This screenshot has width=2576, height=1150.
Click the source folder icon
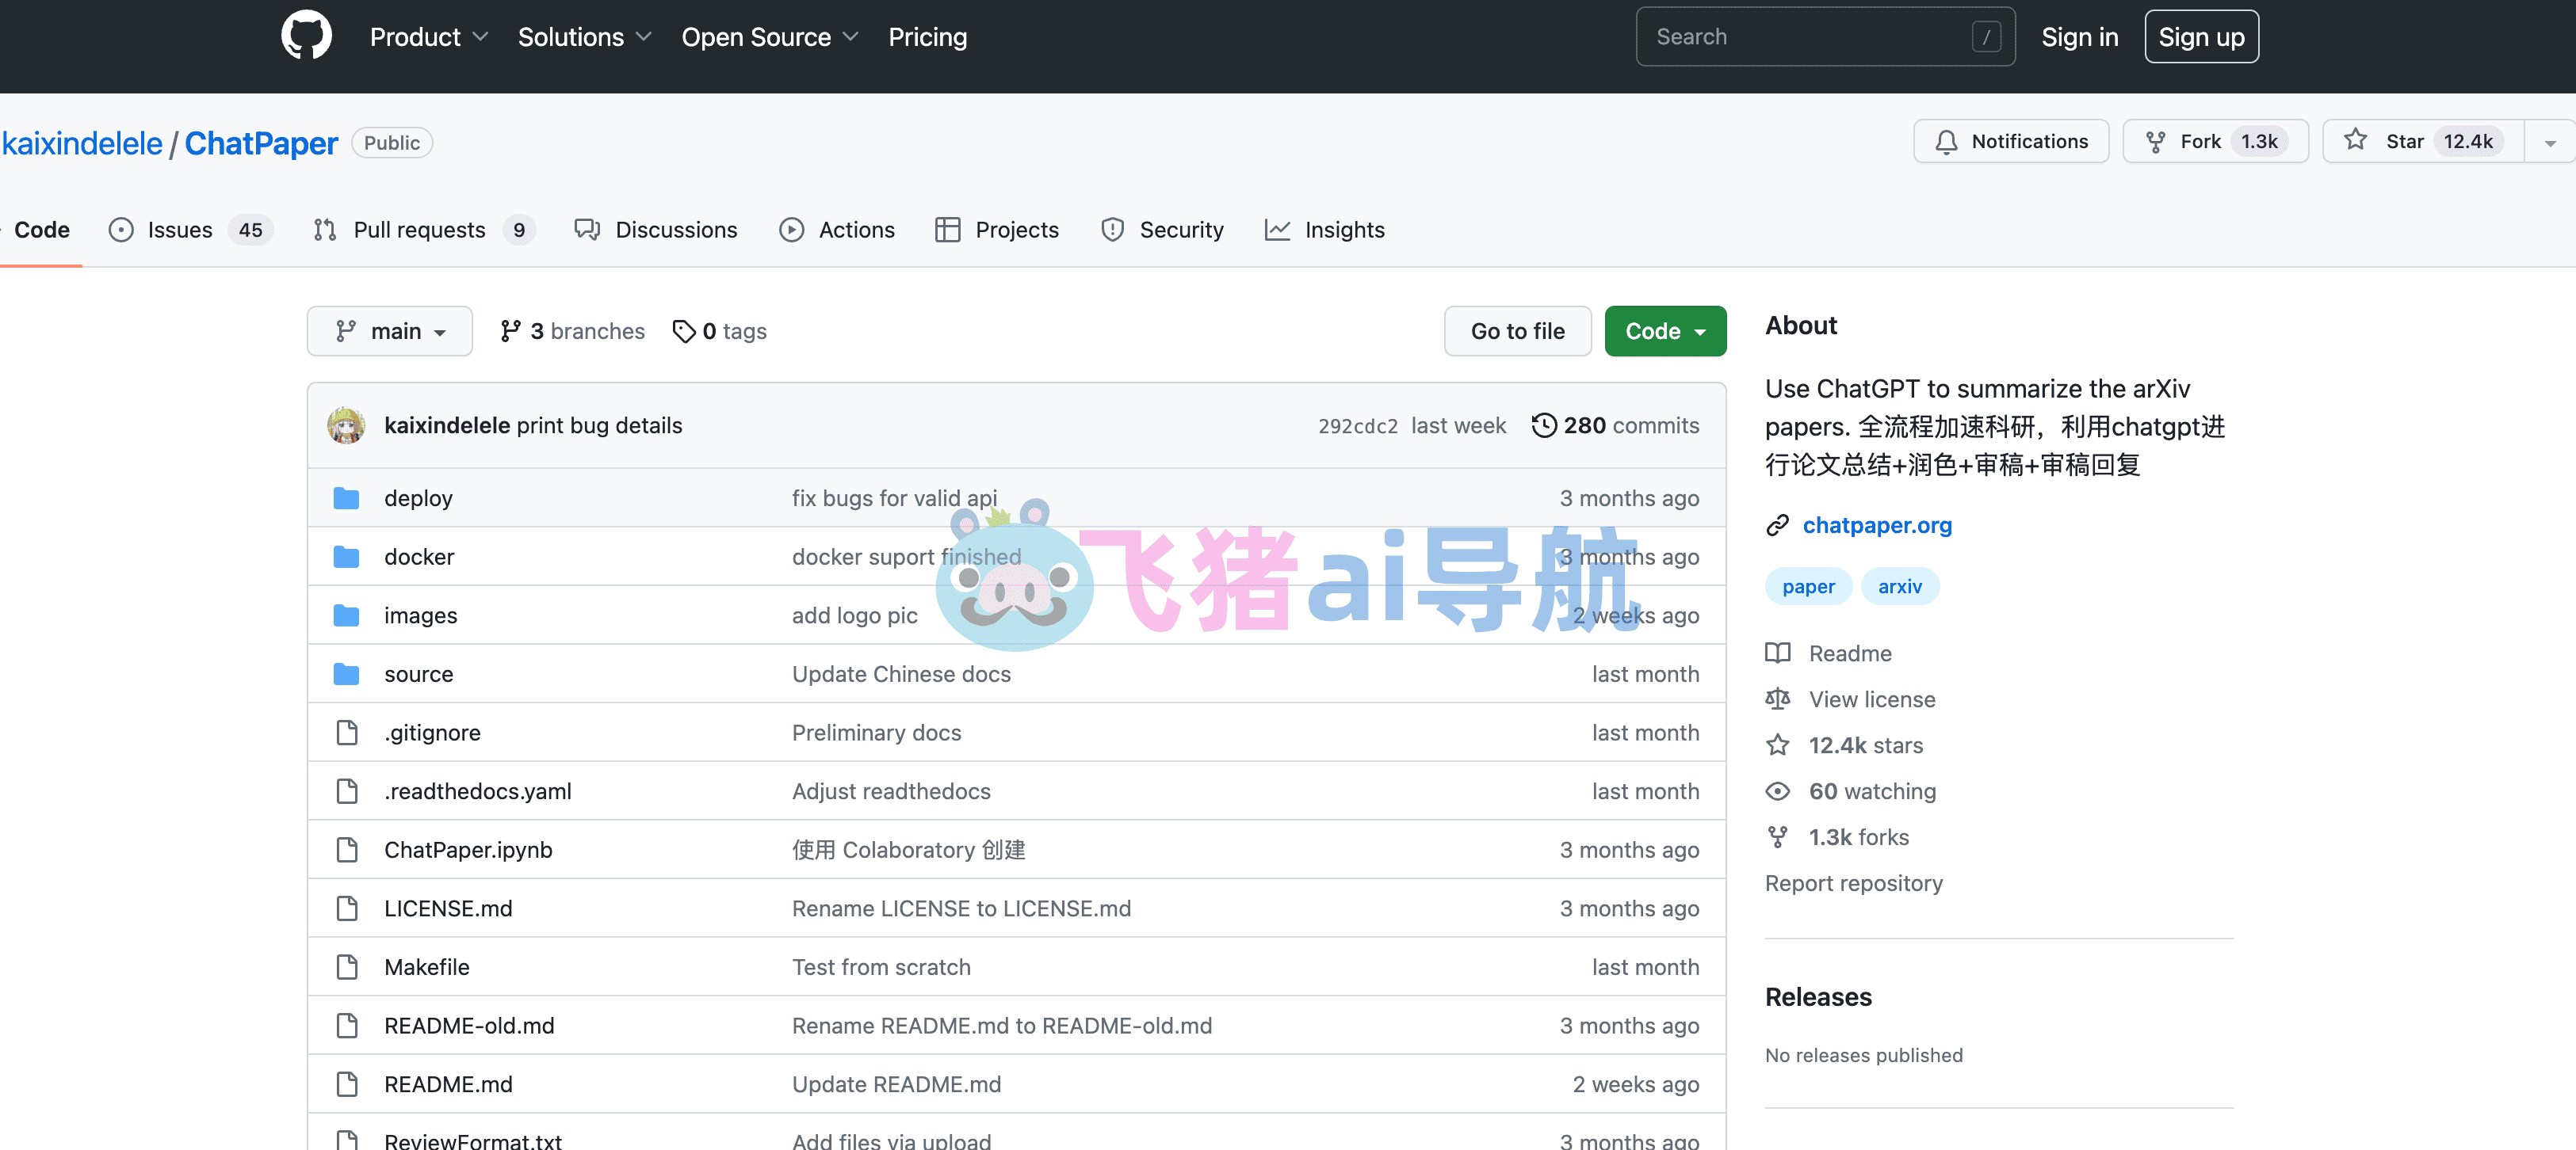click(x=346, y=673)
